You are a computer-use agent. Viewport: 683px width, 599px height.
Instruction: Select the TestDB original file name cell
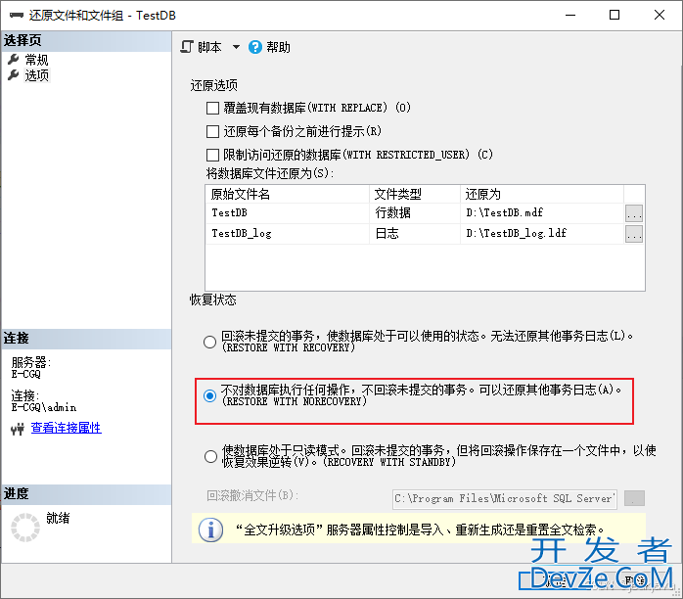click(x=288, y=213)
